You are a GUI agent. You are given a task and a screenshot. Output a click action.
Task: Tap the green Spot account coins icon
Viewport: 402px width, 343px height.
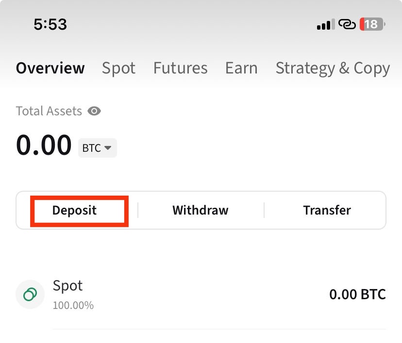click(x=30, y=294)
